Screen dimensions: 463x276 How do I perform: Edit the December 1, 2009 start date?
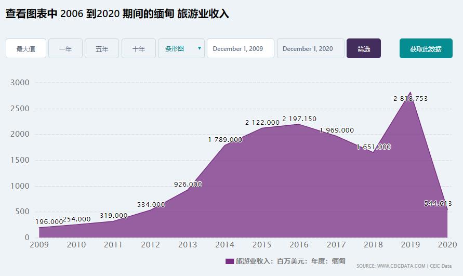click(240, 49)
